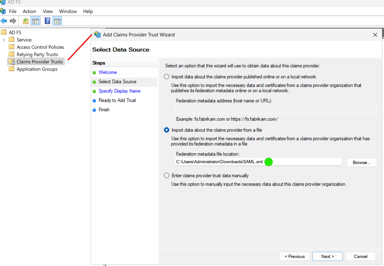384x266 pixels.
Task: Click the Example fs.fabrikam.com hint text
Action: click(x=227, y=119)
